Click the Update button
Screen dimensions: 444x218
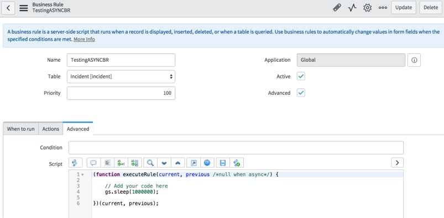[404, 8]
